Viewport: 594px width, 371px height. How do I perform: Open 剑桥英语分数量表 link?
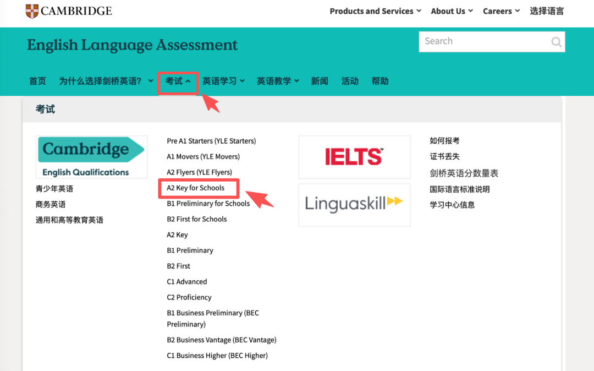[464, 173]
